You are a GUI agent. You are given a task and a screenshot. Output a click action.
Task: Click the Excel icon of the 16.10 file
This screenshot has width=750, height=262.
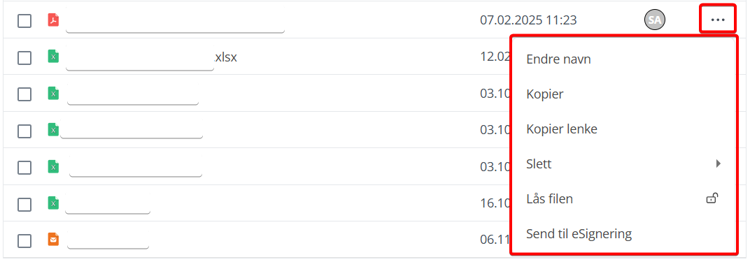(x=54, y=203)
